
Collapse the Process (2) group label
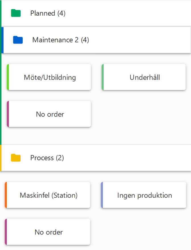[x=47, y=158]
